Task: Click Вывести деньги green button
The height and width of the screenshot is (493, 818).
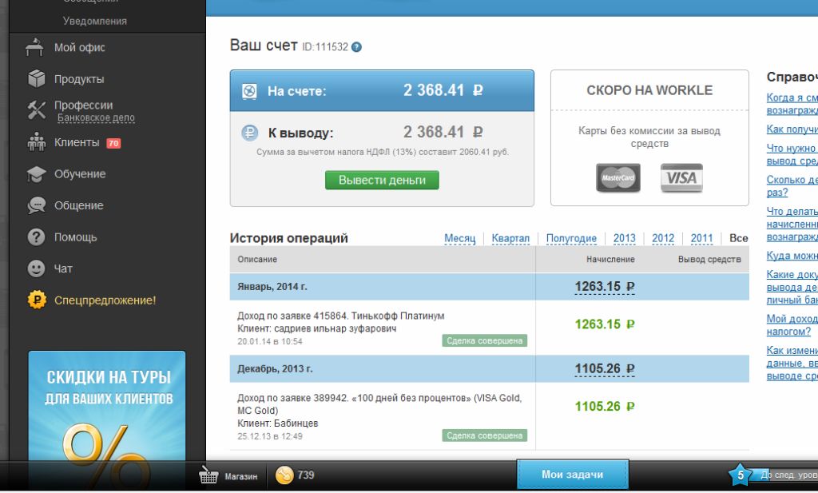Action: [x=382, y=180]
